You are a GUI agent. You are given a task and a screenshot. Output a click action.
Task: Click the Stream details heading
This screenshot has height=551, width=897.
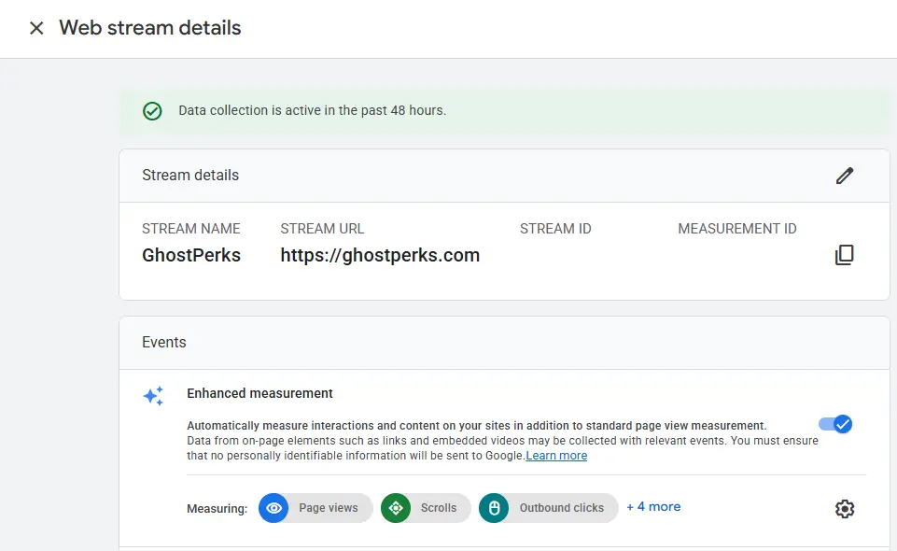190,175
